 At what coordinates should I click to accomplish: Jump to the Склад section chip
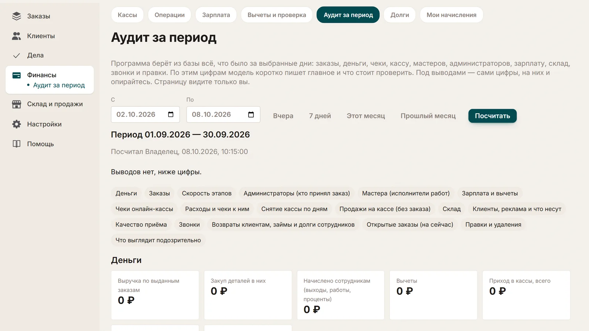click(x=452, y=209)
